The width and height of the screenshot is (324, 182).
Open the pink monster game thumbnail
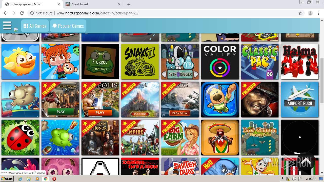60,166
